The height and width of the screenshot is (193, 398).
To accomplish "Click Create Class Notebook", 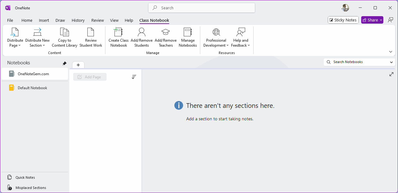I will (119, 37).
